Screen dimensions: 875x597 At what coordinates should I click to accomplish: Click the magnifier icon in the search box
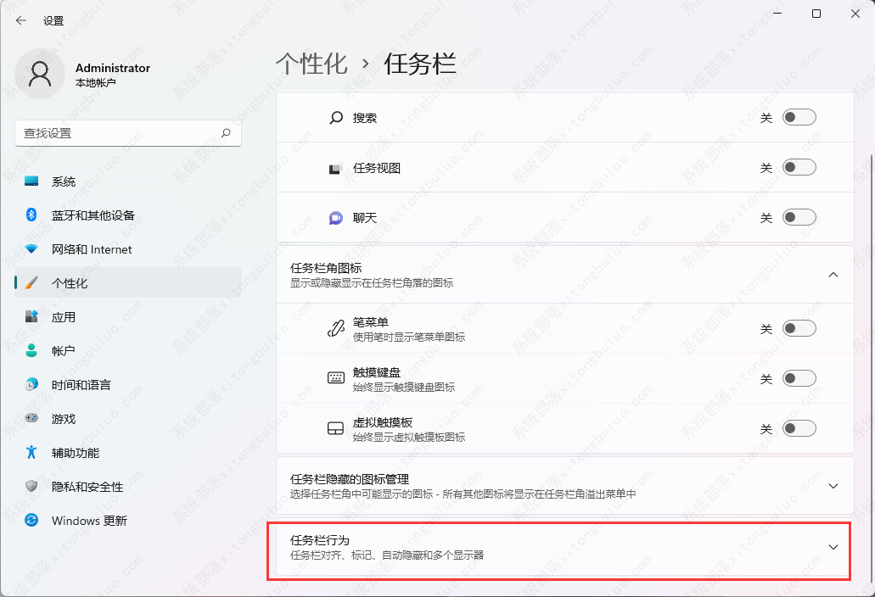(x=226, y=133)
